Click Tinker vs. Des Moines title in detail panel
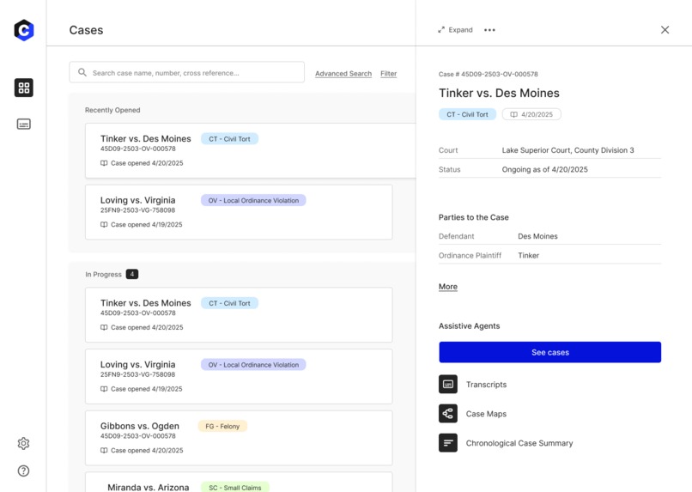The height and width of the screenshot is (492, 692). pos(499,93)
